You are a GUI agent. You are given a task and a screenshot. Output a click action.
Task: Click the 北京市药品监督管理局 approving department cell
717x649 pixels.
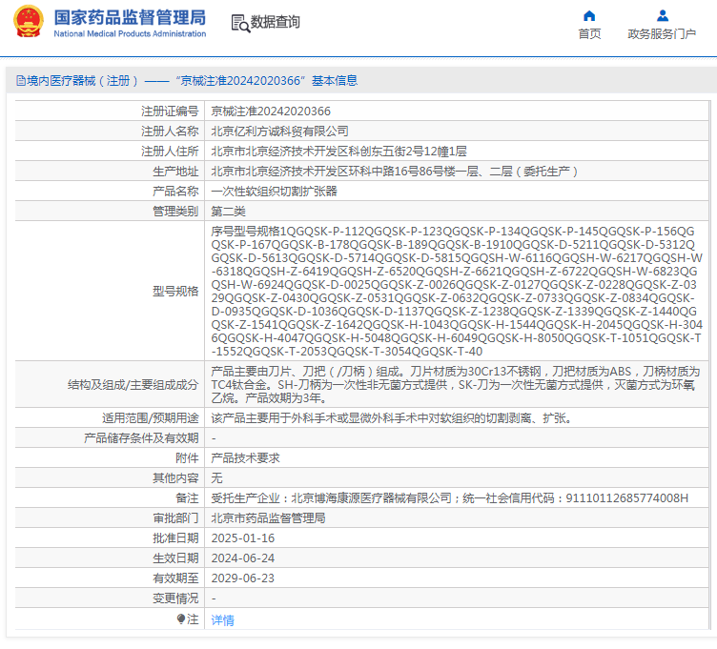pyautogui.click(x=268, y=518)
